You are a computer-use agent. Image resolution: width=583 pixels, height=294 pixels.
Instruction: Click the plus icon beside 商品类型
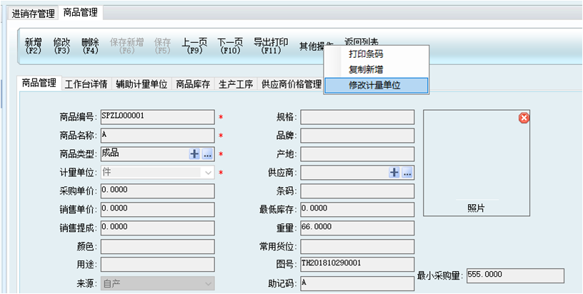[194, 153]
